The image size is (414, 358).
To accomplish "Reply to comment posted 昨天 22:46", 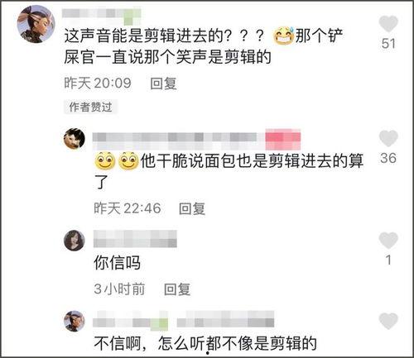I will pos(192,208).
